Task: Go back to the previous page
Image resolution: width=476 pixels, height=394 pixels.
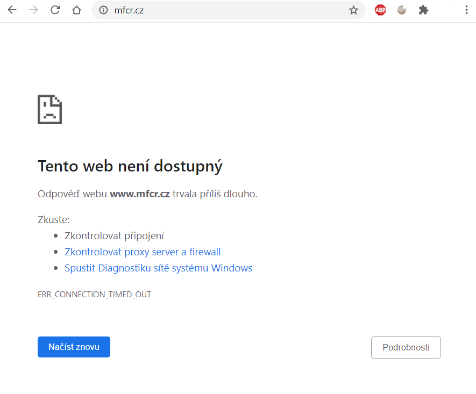Action: [x=12, y=10]
